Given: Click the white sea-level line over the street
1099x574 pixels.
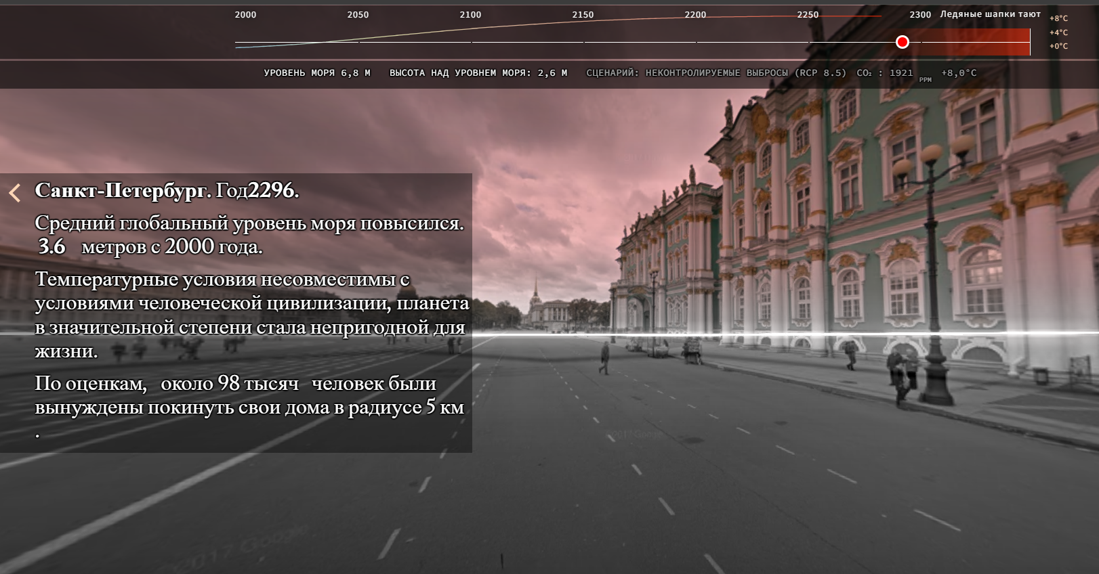Looking at the screenshot, I should pos(745,334).
